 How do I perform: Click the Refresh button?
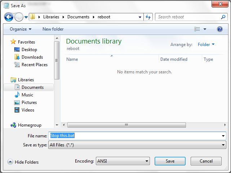(148, 17)
